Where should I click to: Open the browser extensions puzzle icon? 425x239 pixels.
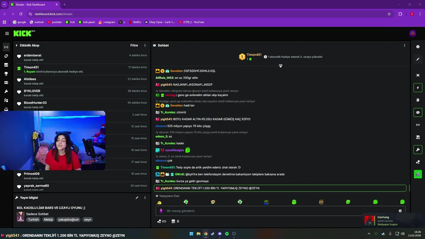(400, 14)
